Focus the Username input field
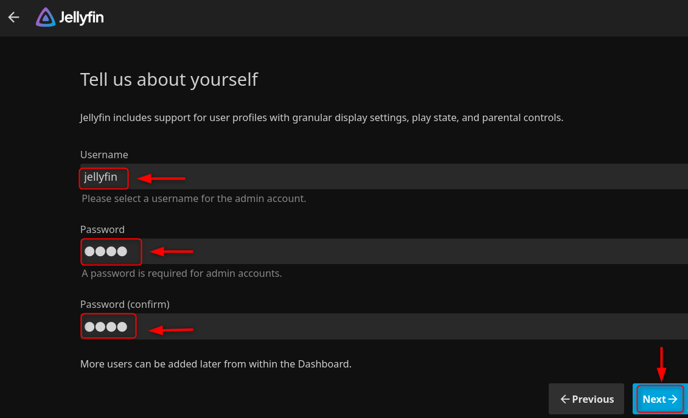 pyautogui.click(x=365, y=177)
